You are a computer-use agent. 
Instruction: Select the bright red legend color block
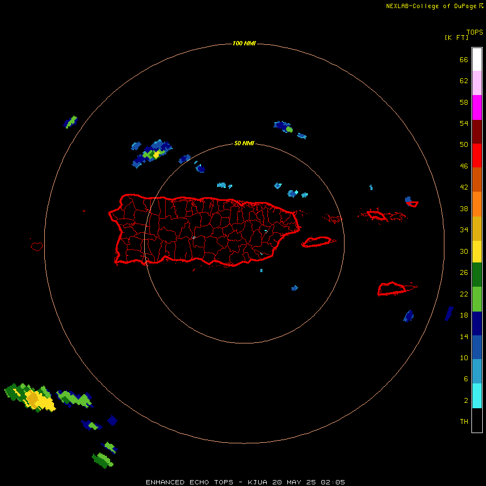(477, 156)
